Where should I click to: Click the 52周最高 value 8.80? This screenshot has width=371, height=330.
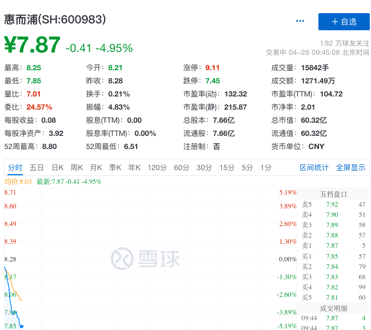50,147
